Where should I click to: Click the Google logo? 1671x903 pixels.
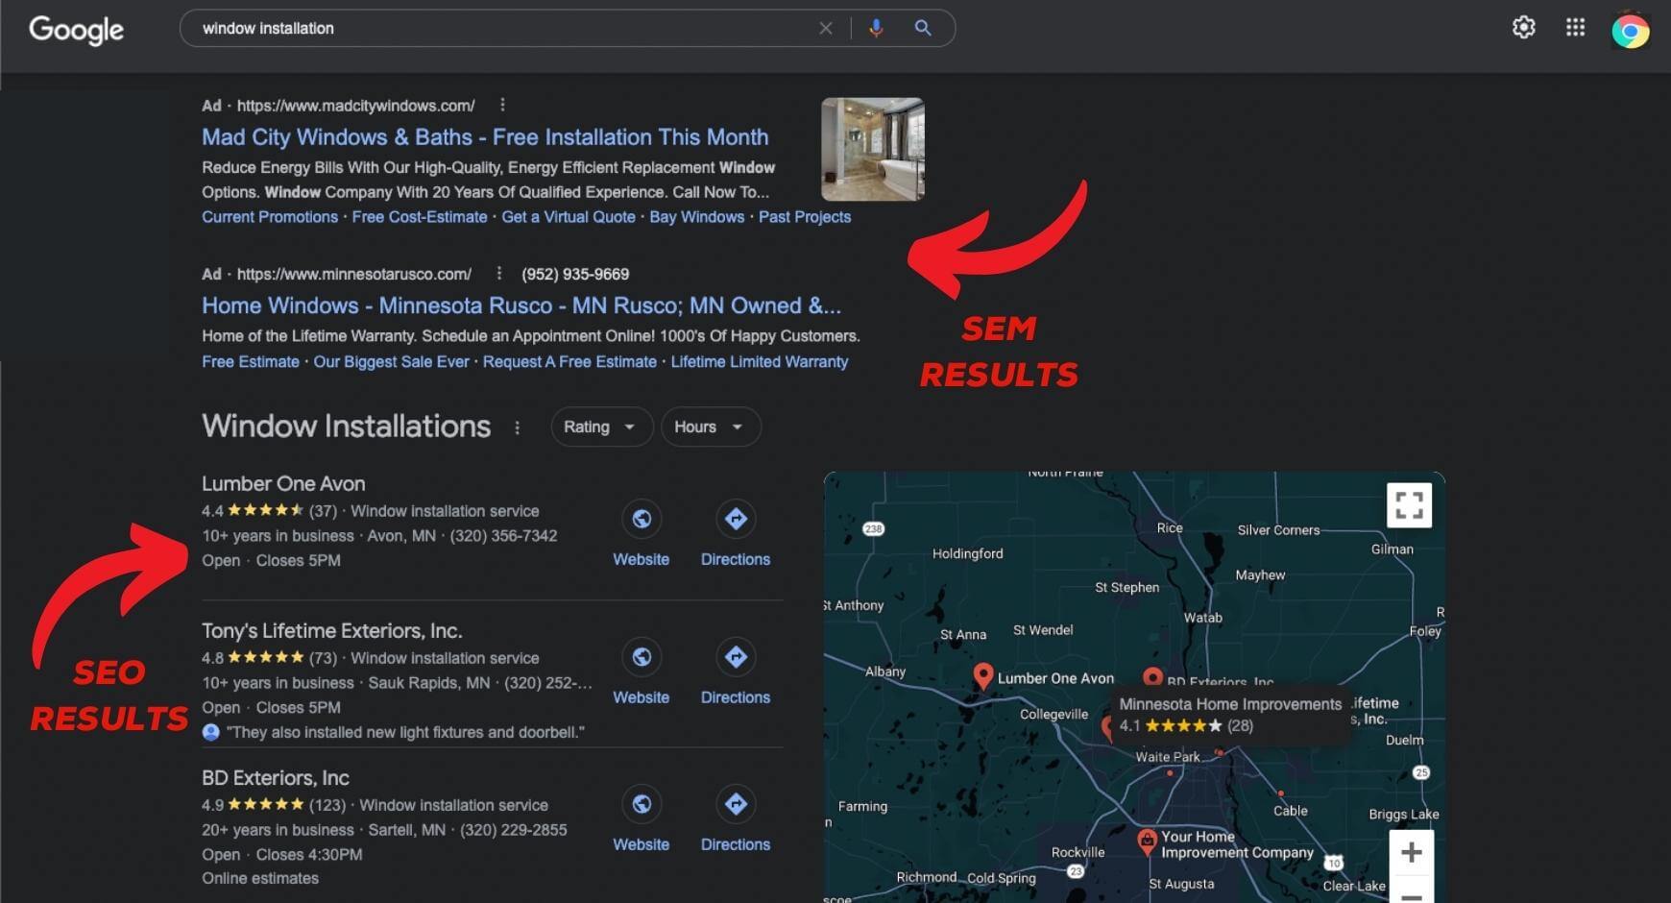pyautogui.click(x=76, y=30)
